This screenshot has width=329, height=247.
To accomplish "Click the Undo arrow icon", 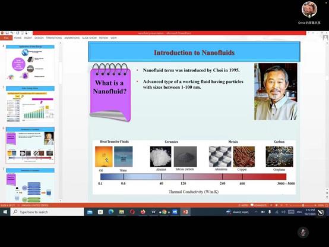I will pos(12,33).
